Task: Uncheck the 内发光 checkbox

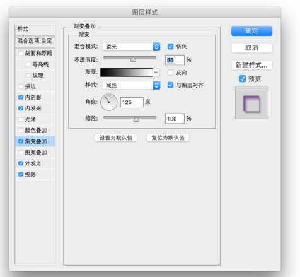Action: (x=21, y=109)
